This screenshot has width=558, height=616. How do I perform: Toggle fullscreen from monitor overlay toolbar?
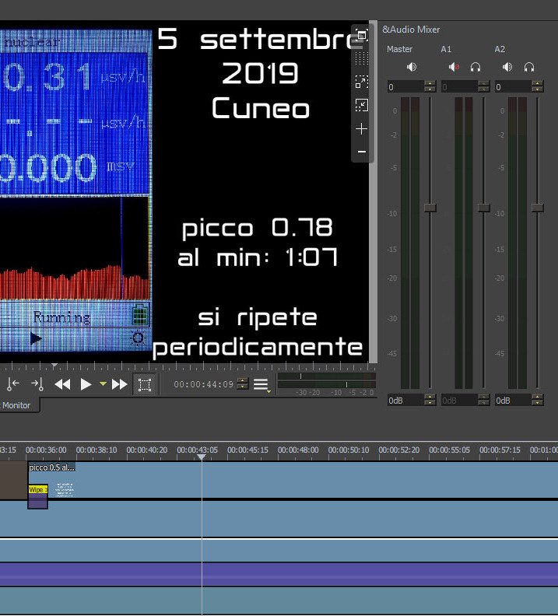click(x=362, y=35)
